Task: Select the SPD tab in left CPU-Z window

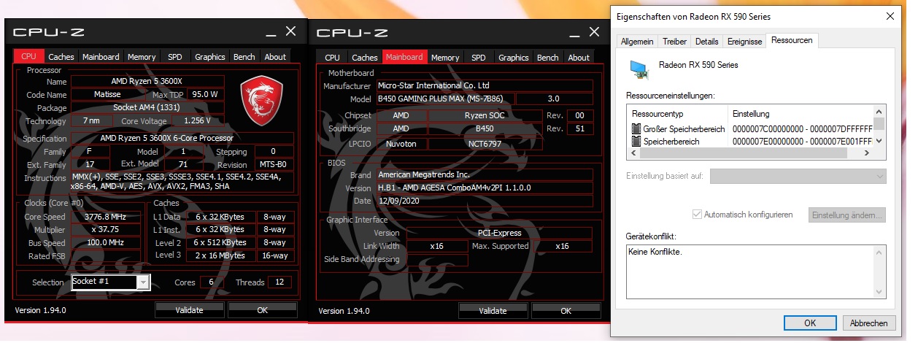Action: click(175, 57)
